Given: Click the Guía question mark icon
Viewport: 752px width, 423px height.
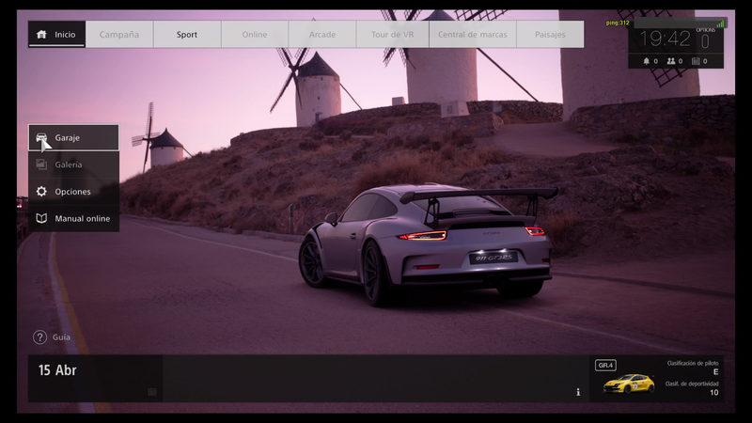Looking at the screenshot, I should [39, 337].
